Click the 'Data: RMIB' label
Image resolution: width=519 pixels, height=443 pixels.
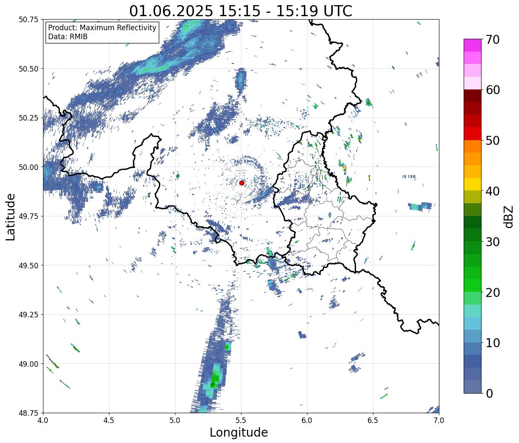(68, 37)
